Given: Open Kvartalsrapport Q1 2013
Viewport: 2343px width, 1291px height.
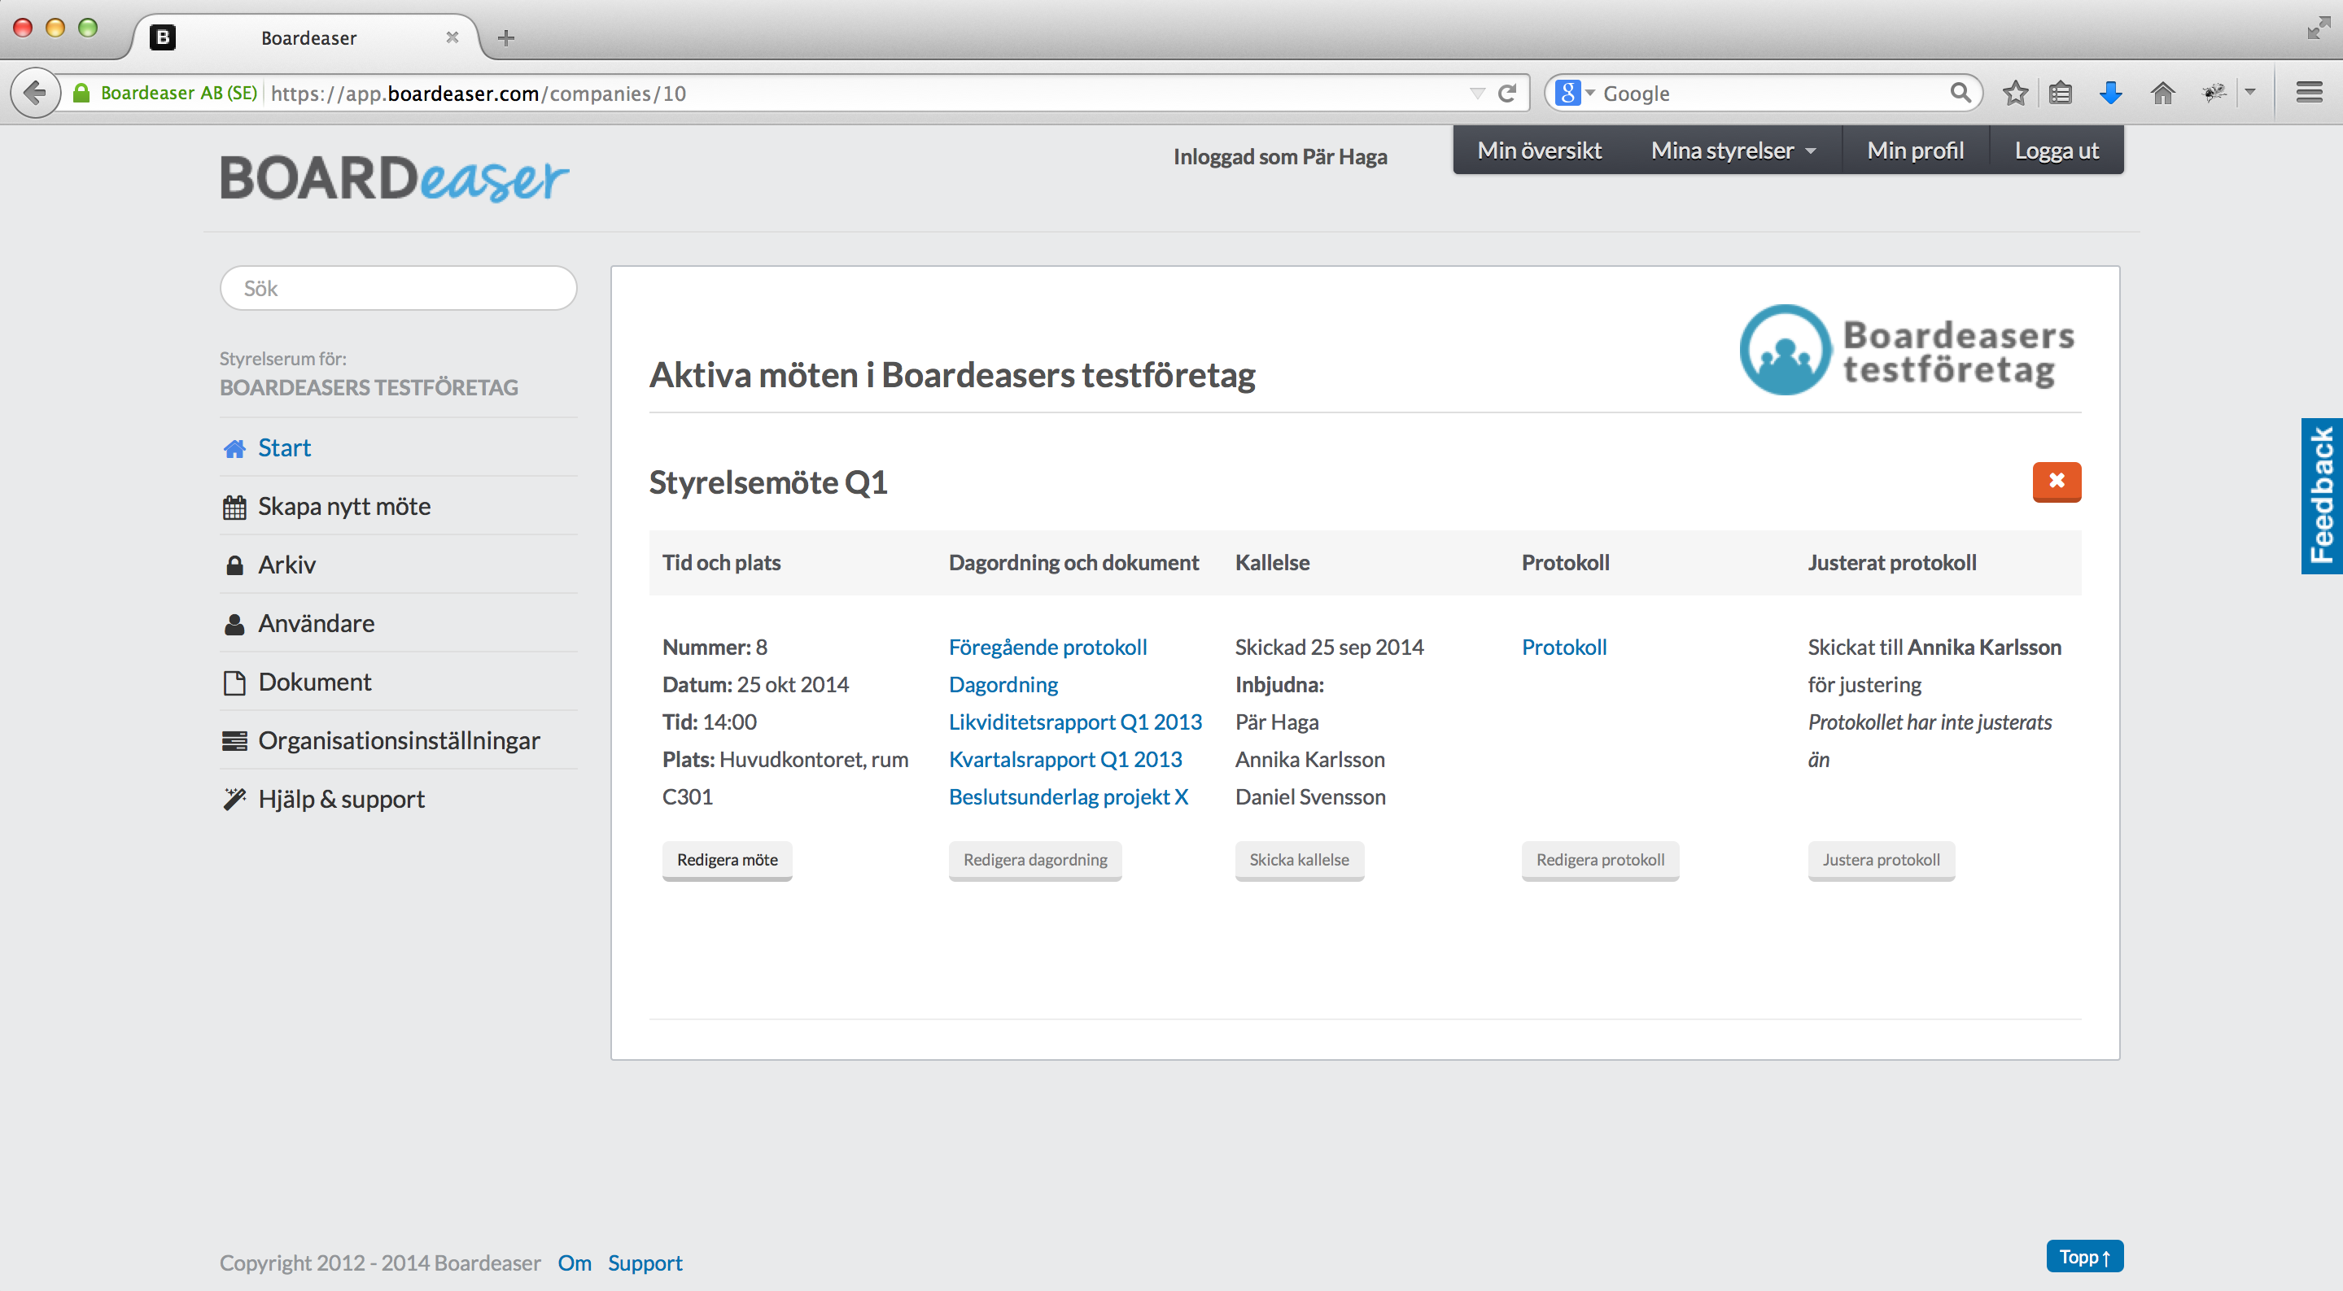Looking at the screenshot, I should (1065, 759).
